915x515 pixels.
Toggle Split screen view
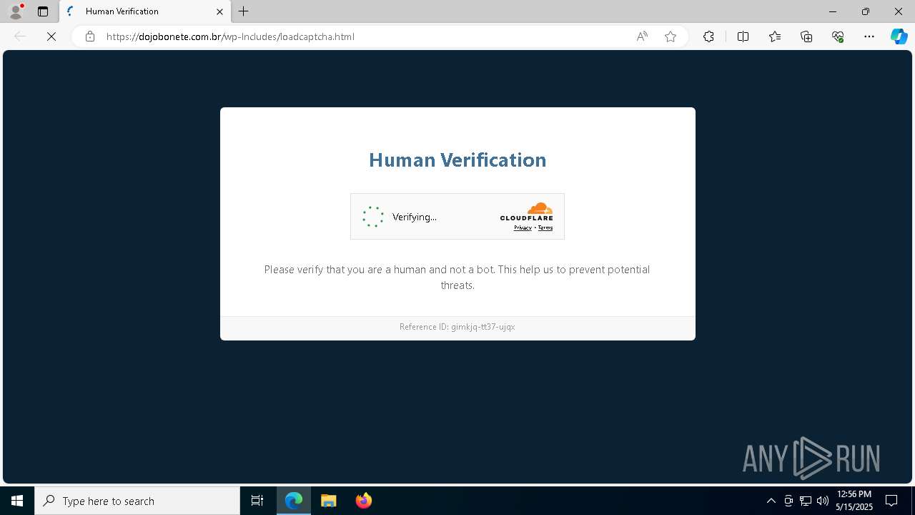click(x=743, y=36)
